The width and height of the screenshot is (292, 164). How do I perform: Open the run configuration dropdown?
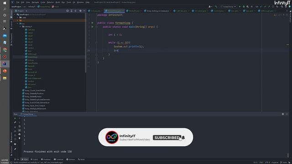228,6
